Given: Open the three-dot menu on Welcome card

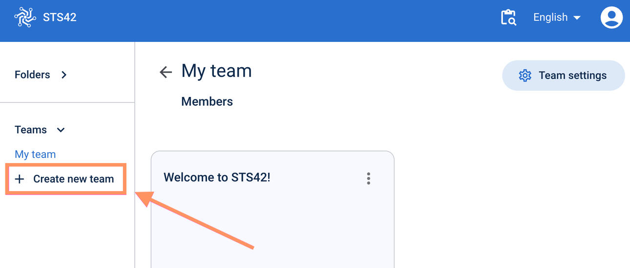Looking at the screenshot, I should (x=368, y=178).
